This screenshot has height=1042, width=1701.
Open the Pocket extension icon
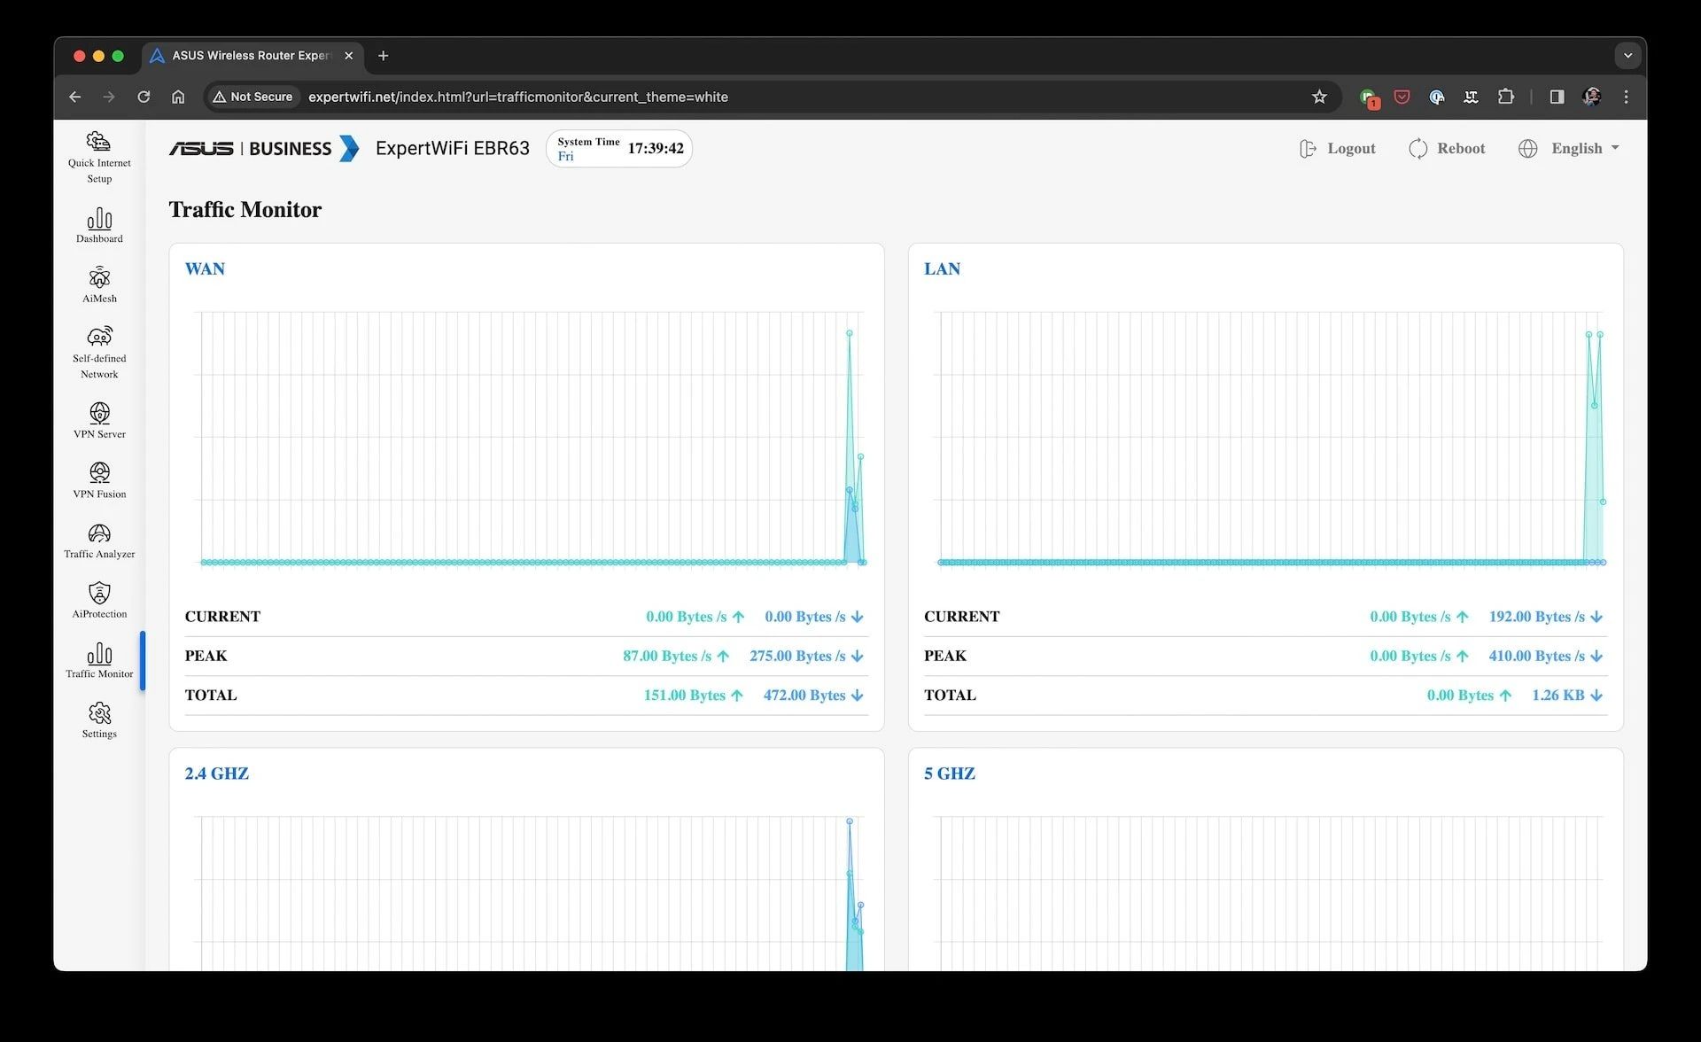tap(1402, 97)
